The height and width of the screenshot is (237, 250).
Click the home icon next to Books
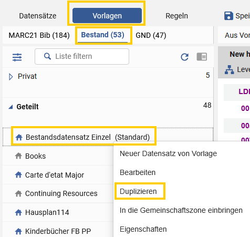18,156
